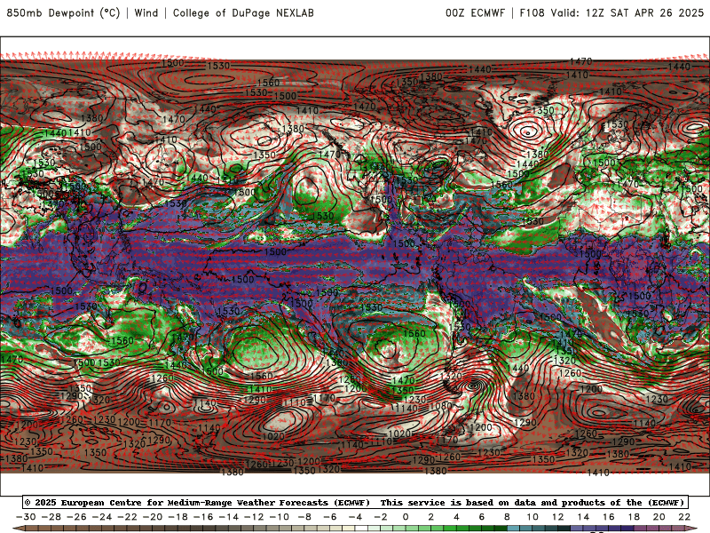
Task: Click the positive 6 value on the color scale
Action: (x=482, y=517)
